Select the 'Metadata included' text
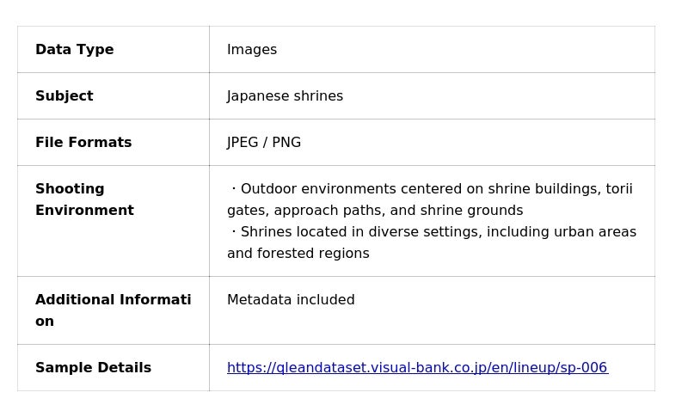 click(x=291, y=300)
